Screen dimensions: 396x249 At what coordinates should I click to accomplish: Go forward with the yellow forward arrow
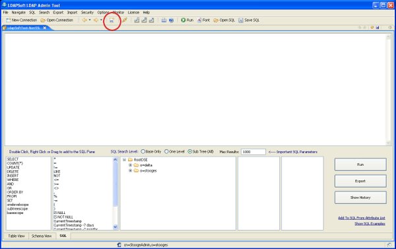point(96,20)
